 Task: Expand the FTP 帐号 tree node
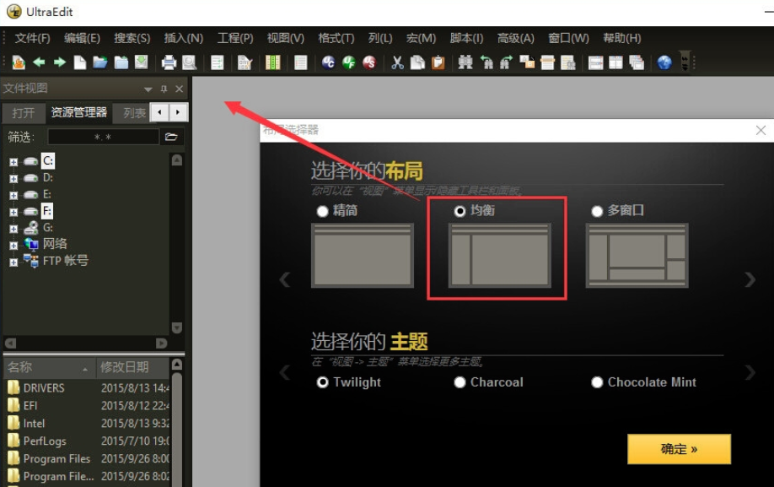coord(13,262)
